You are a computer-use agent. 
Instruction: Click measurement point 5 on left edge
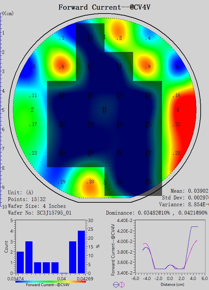click(33, 67)
